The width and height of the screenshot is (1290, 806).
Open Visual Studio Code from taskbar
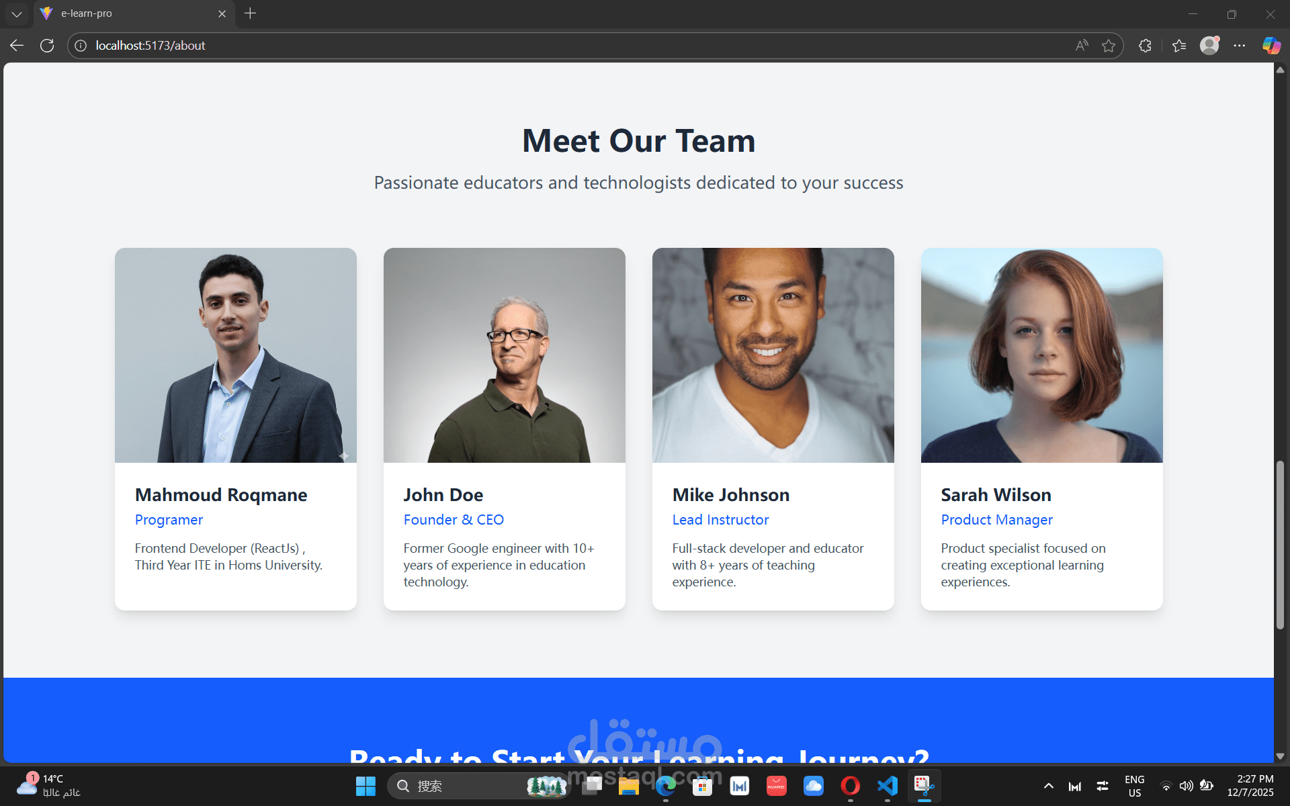pos(887,786)
